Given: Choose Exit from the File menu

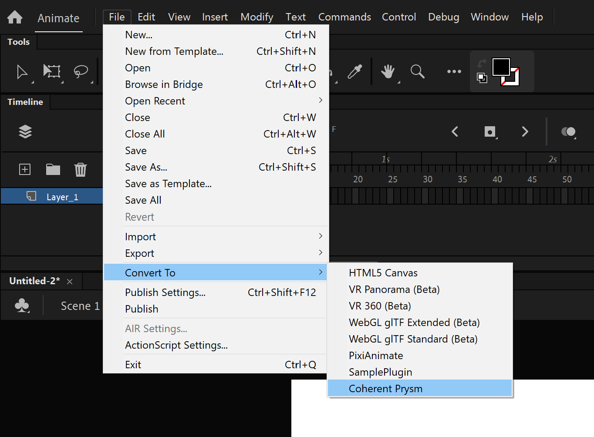Looking at the screenshot, I should 216,365.
